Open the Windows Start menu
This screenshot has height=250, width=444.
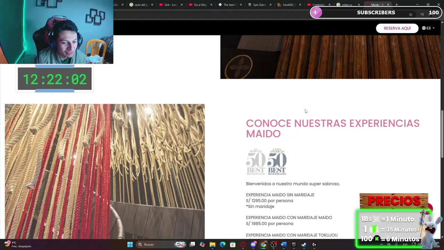click(x=130, y=244)
